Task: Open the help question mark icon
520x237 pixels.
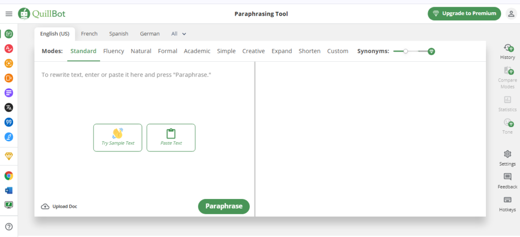Action: point(9,226)
